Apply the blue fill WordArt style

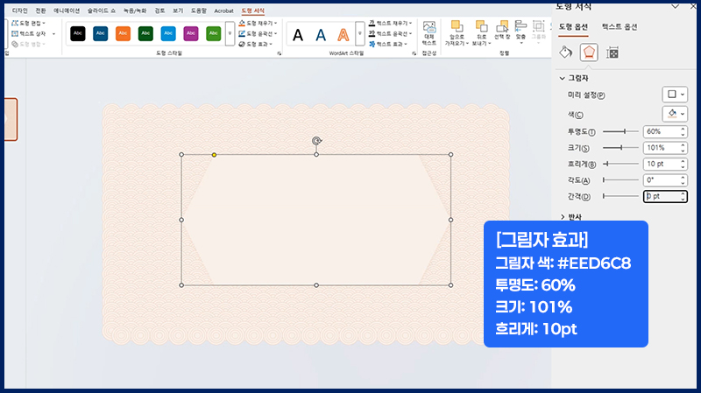321,34
